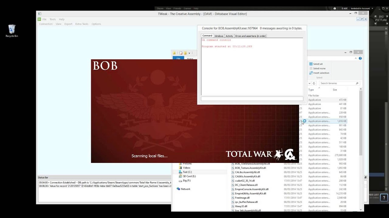
Task: Click the console command input field
Action: click(252, 99)
